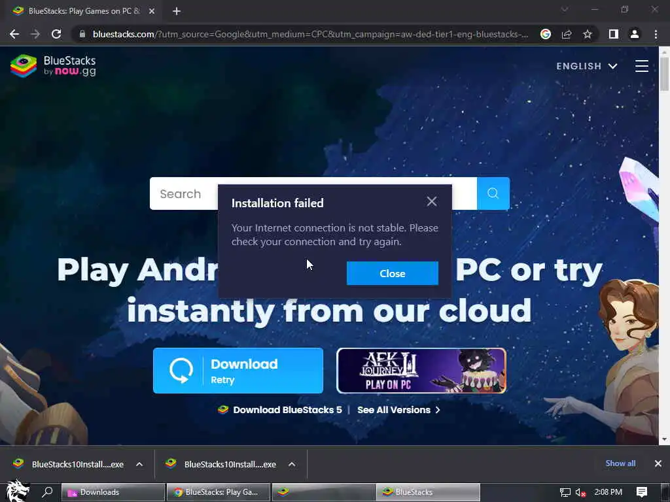Screen dimensions: 670x502
Task: Close the downloads bar
Action: 658,463
